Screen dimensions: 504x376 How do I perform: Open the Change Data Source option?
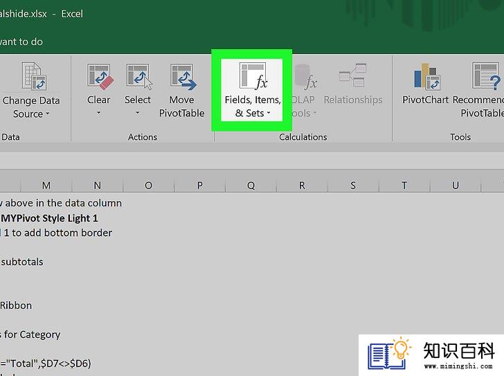tap(31, 91)
